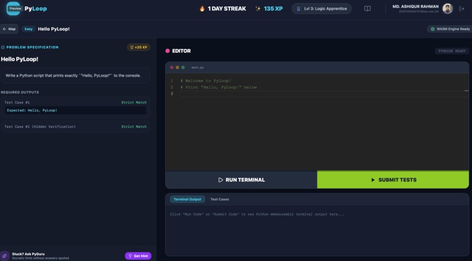Click the Test Case #1 row
The width and height of the screenshot is (472, 261).
[x=76, y=107]
